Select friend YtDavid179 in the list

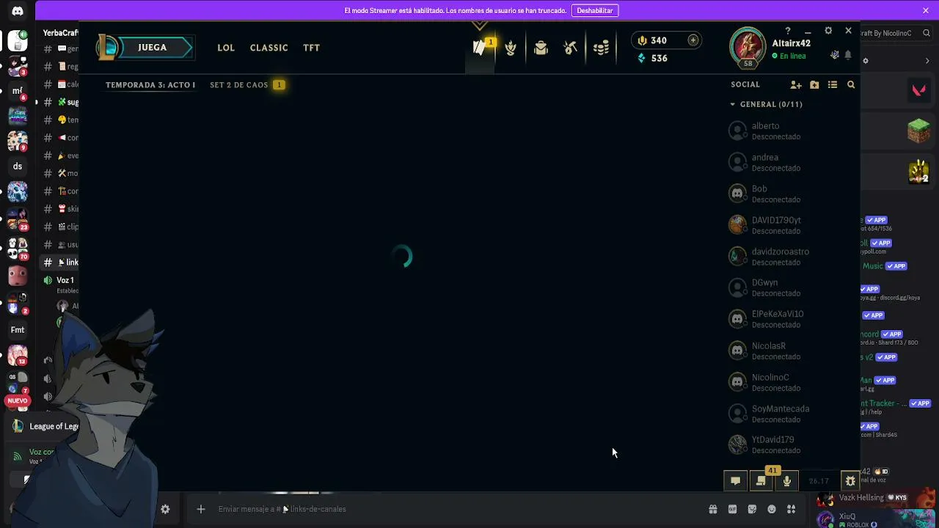tap(791, 445)
